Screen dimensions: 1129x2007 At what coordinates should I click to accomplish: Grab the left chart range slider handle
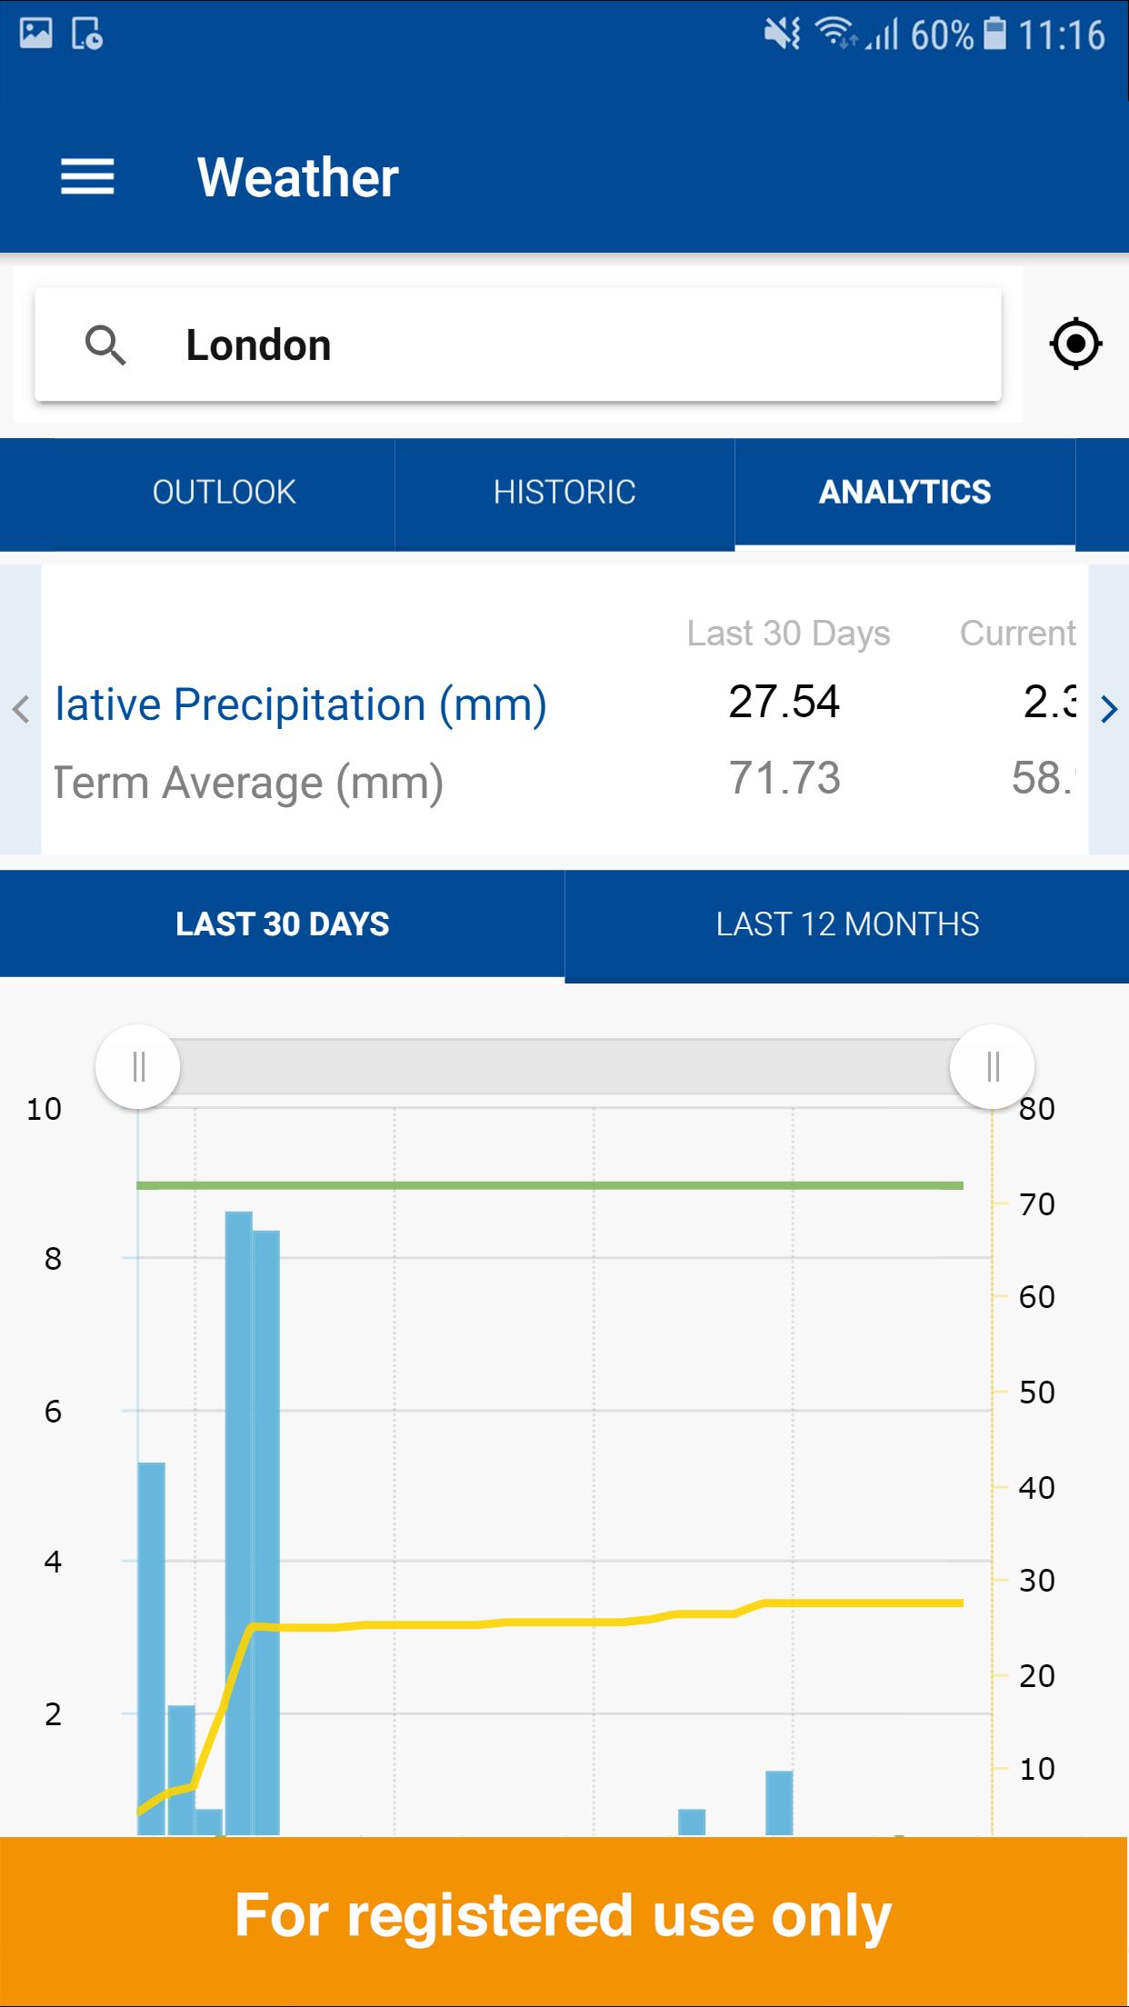138,1066
